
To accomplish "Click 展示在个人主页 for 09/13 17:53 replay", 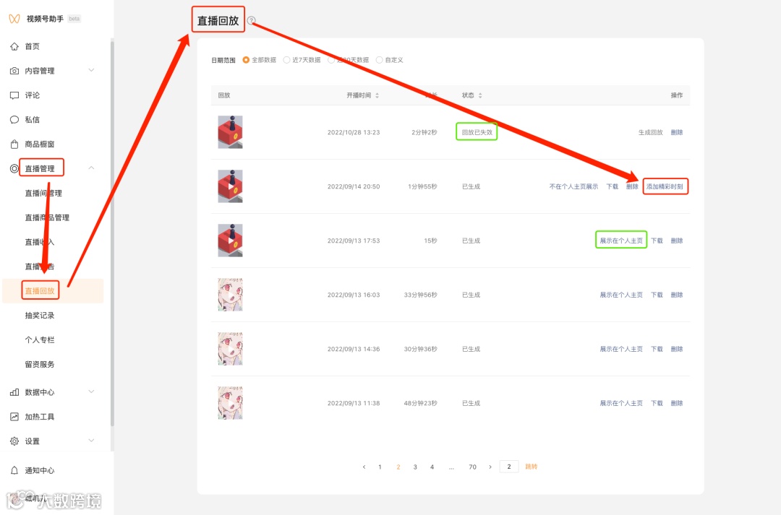I will pos(621,241).
